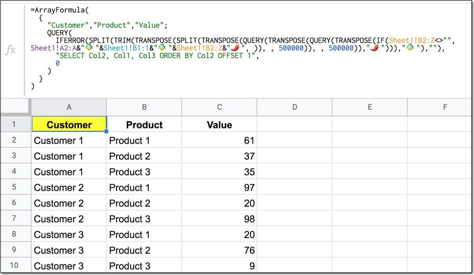This screenshot has height=275, width=474.
Task: Click the Product 3 cell in row 7
Action: (x=144, y=219)
